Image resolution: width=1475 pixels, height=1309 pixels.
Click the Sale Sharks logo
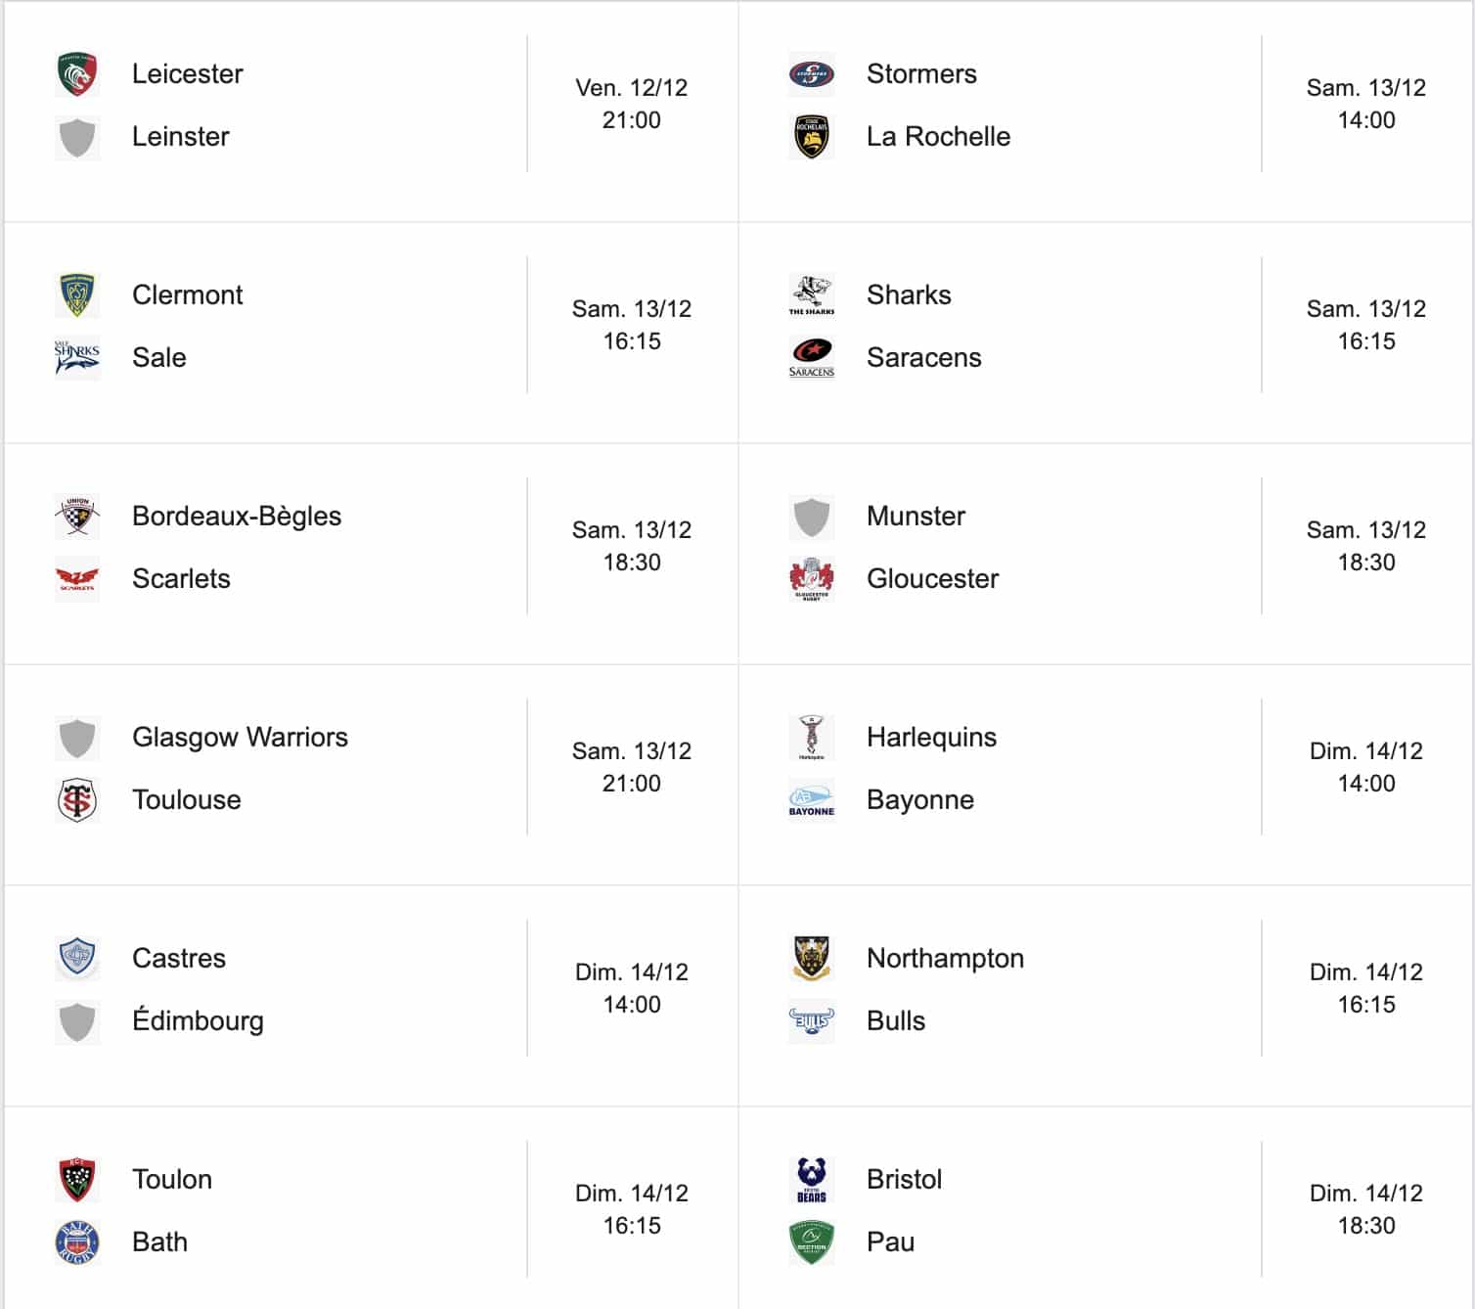77,358
